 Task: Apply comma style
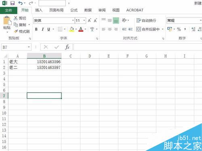coord(185,29)
